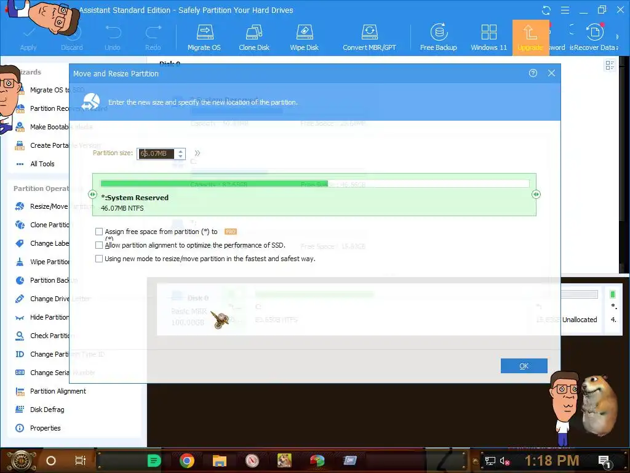Click the Cortana circle in taskbar
This screenshot has width=630, height=473.
tap(50, 461)
